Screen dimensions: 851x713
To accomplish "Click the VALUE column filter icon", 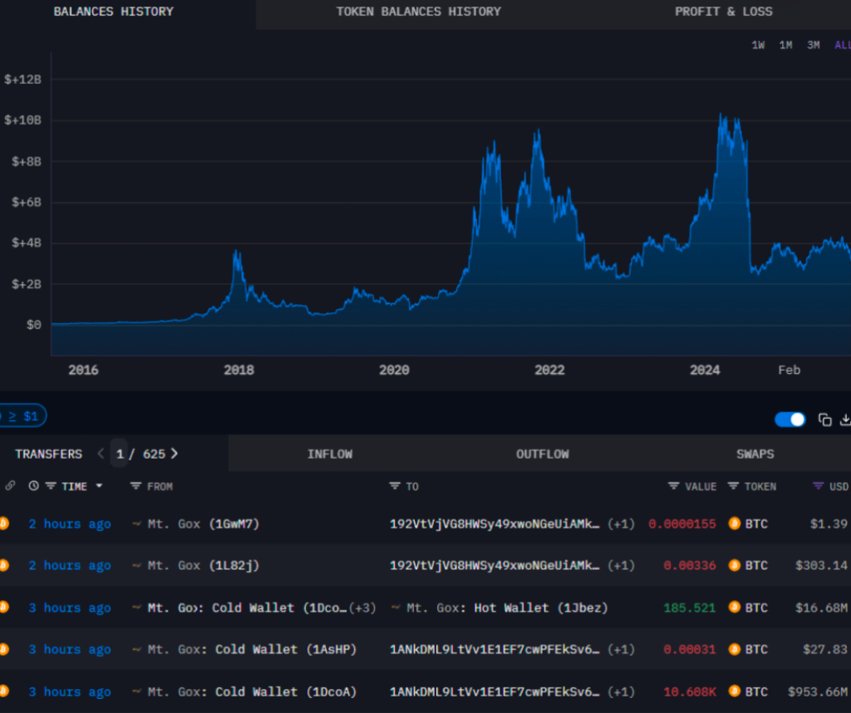I will click(674, 486).
